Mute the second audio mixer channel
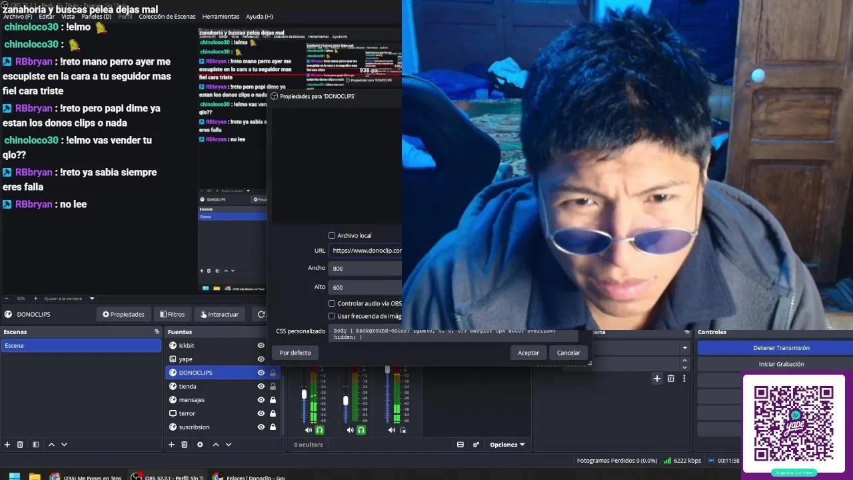Viewport: 853px width, 480px height. pyautogui.click(x=350, y=430)
